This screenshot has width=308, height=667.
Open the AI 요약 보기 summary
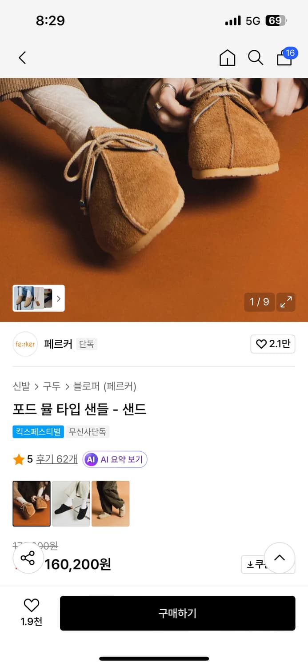pyautogui.click(x=115, y=458)
